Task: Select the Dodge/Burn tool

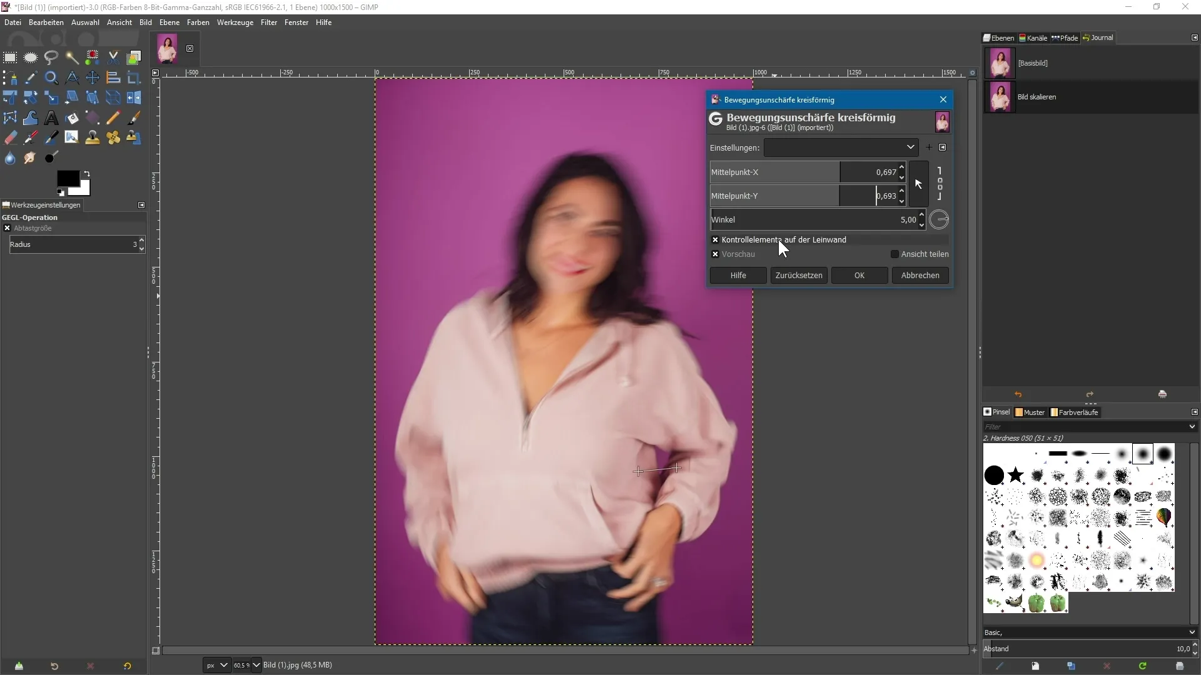Action: click(51, 158)
